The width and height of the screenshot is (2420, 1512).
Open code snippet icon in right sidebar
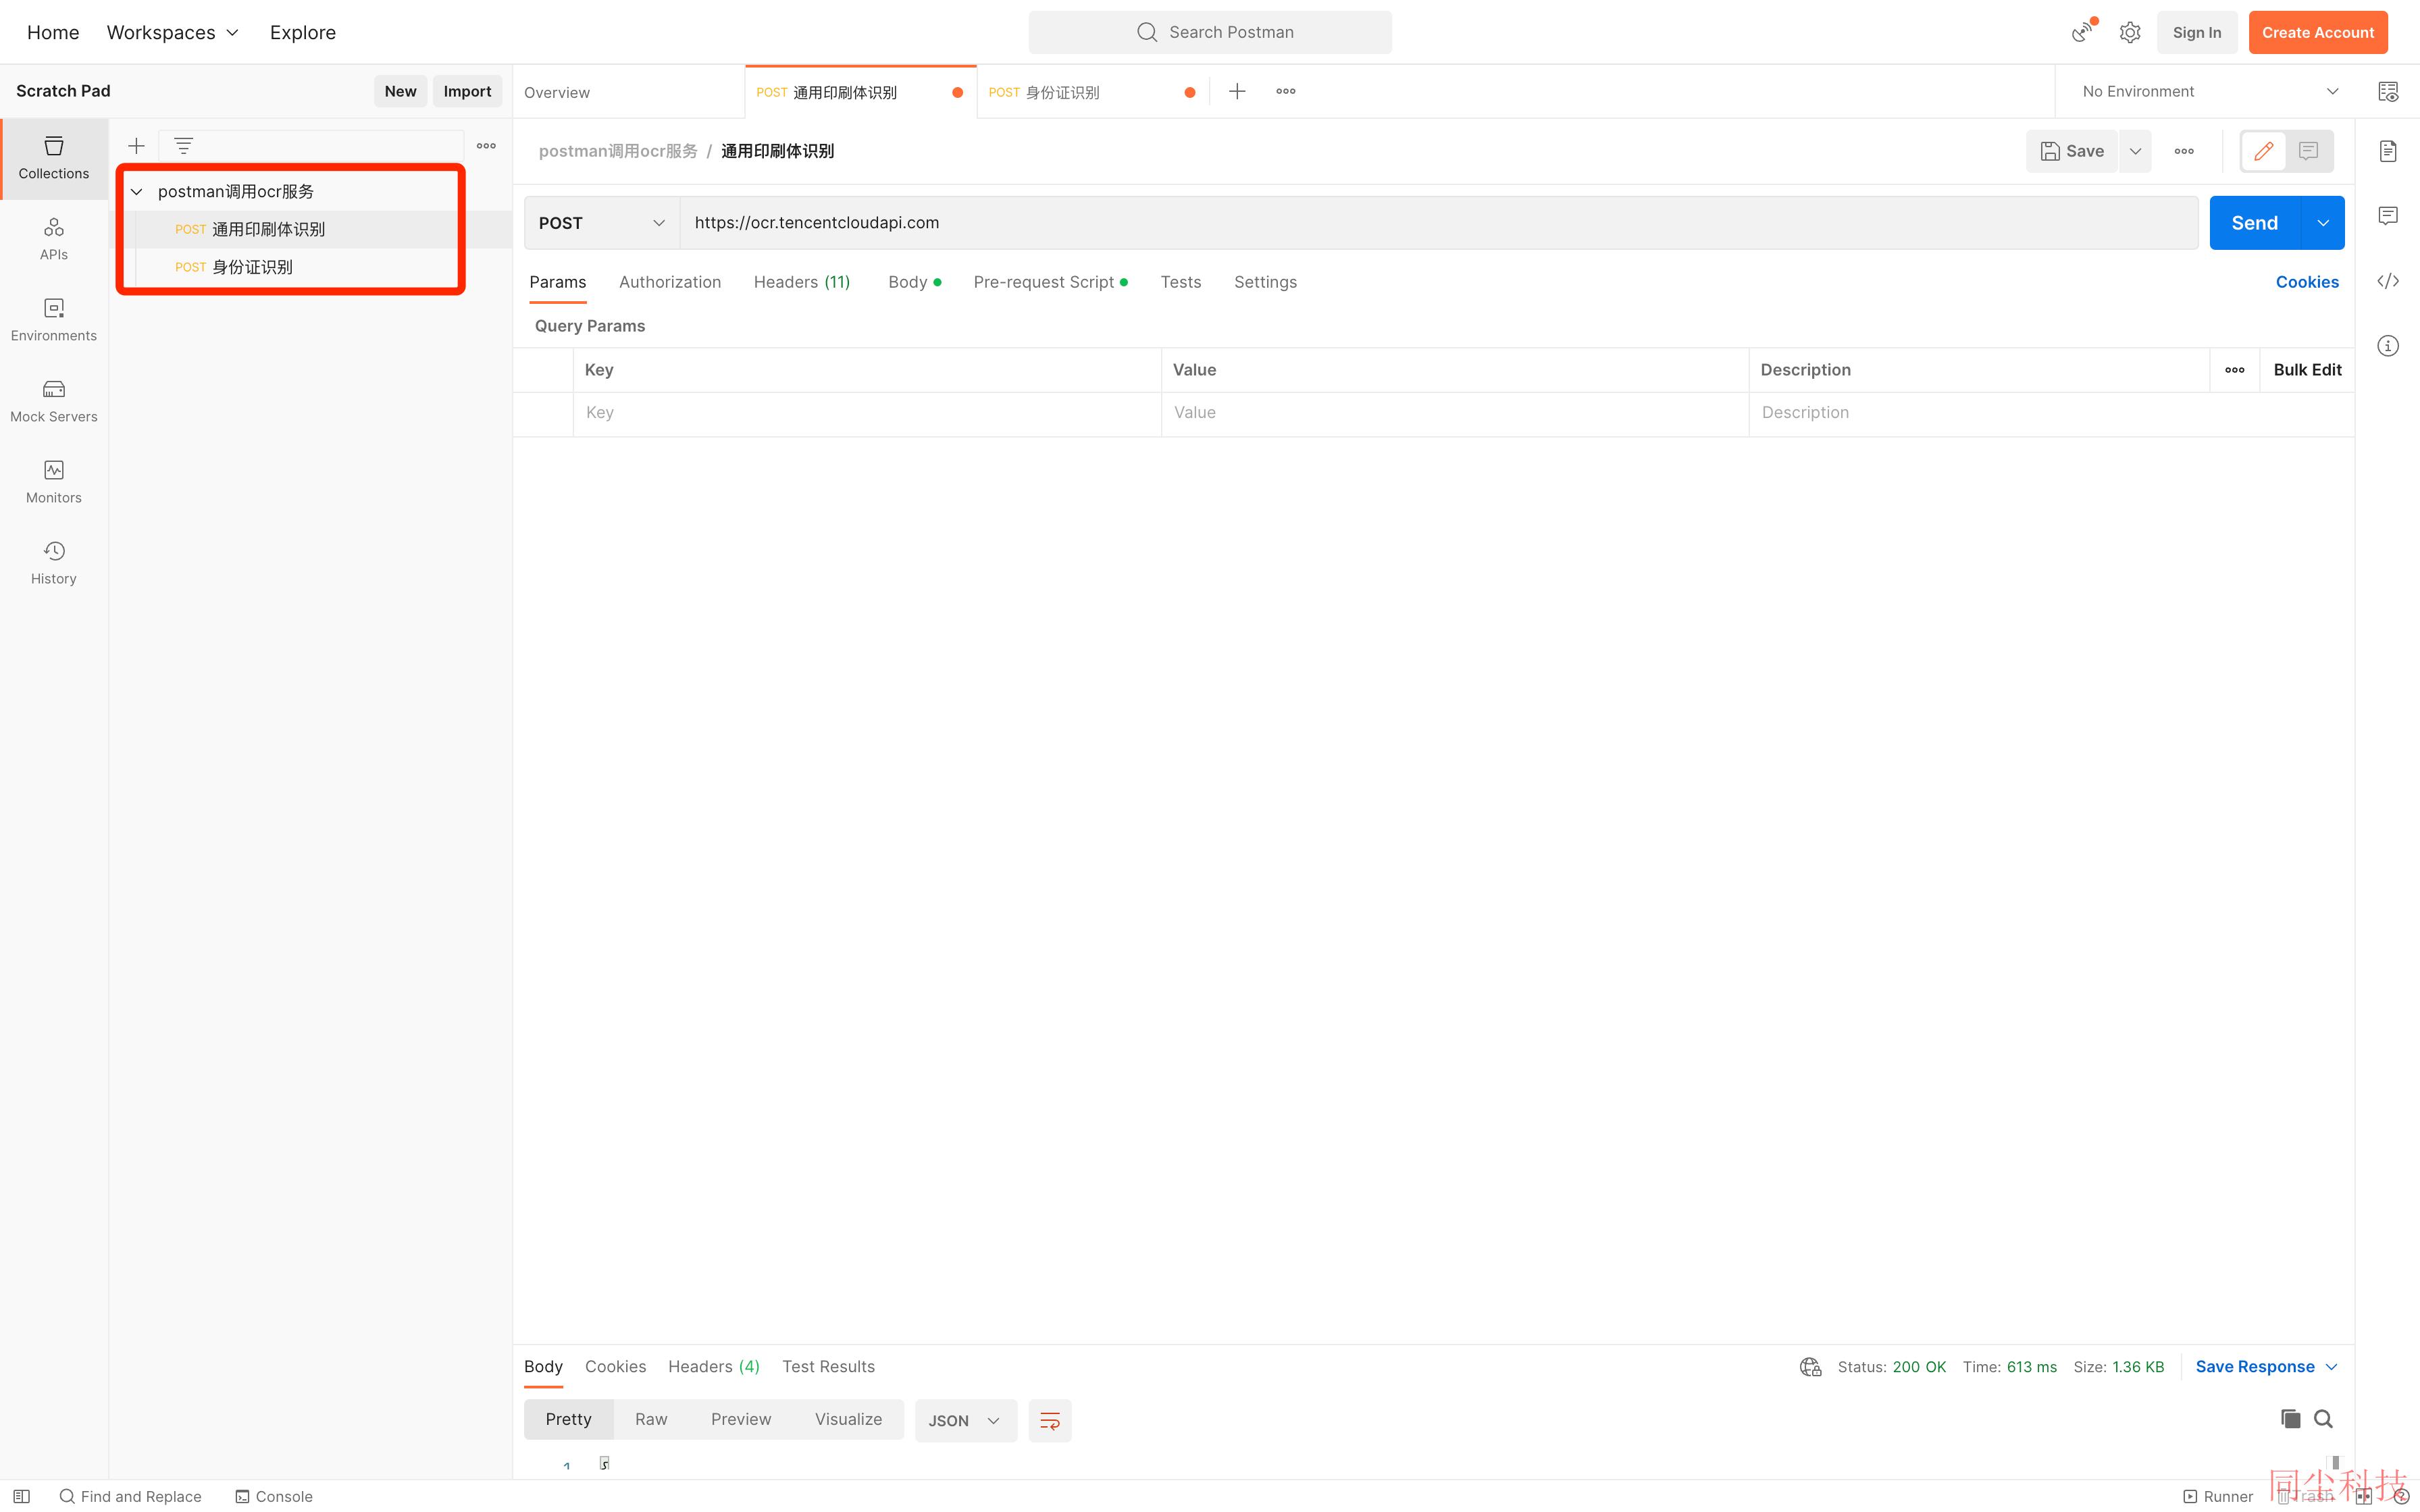(x=2388, y=281)
